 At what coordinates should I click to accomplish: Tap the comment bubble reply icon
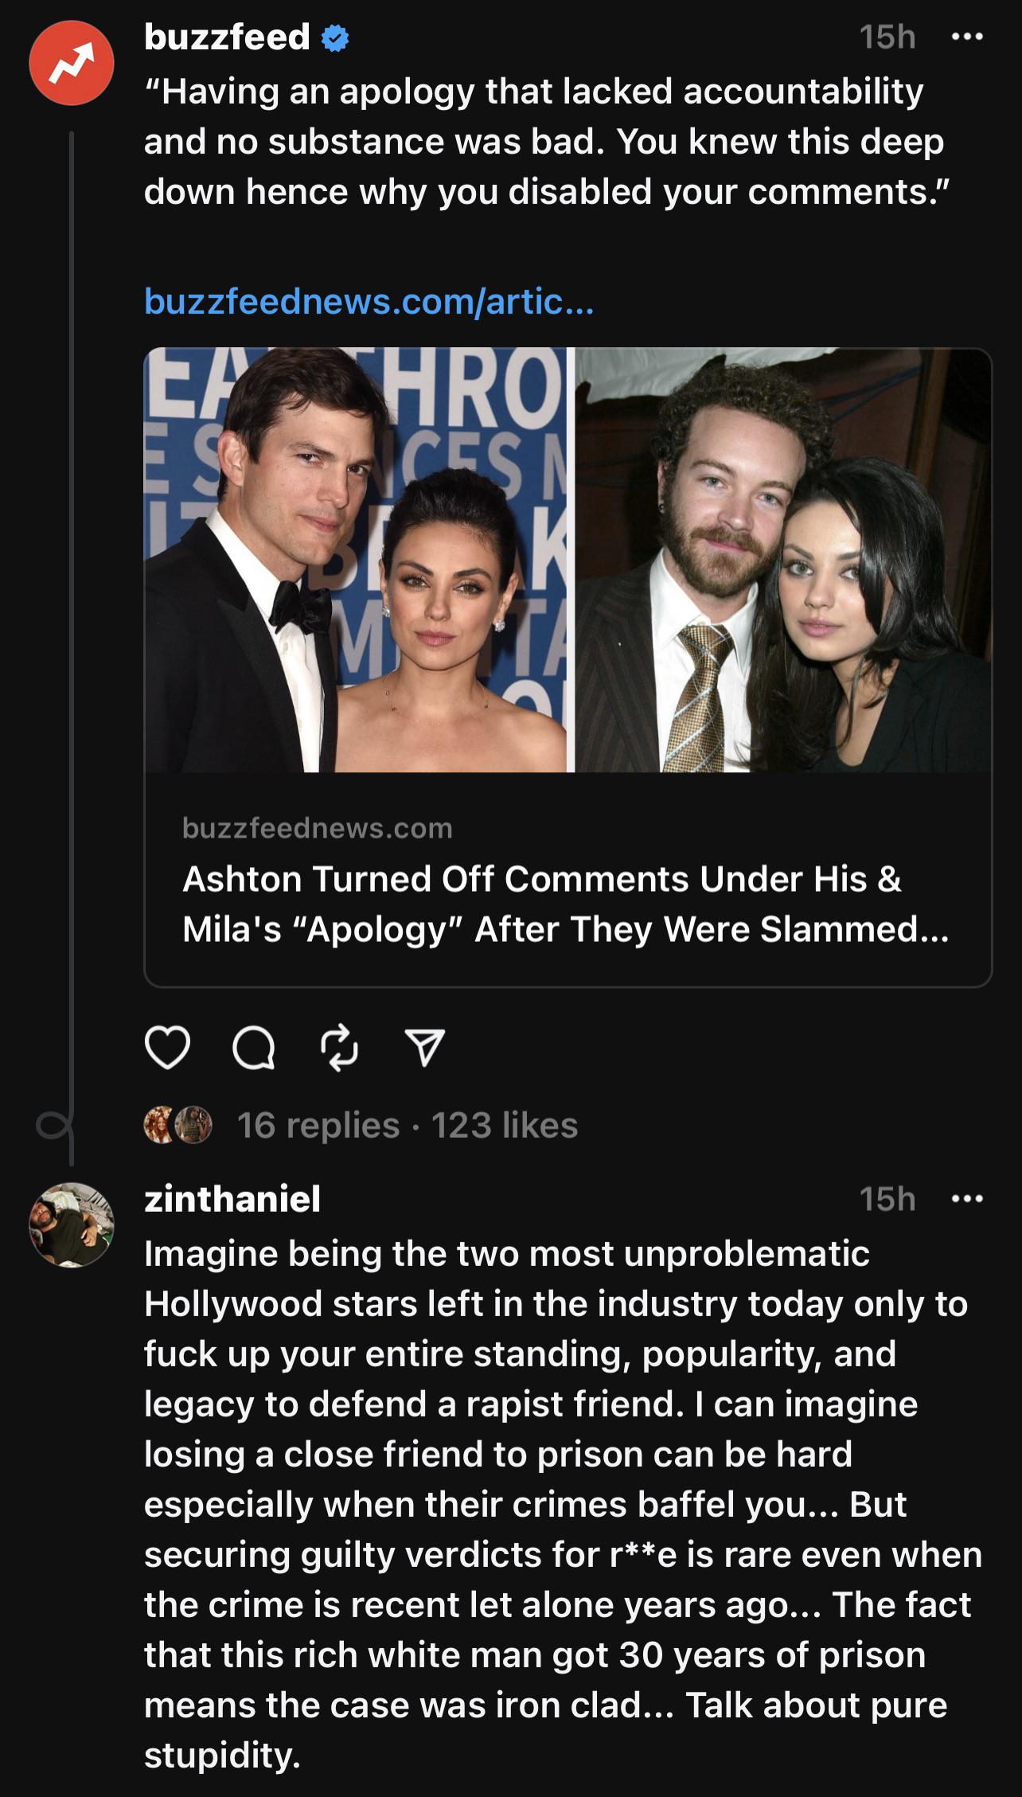(x=254, y=1047)
